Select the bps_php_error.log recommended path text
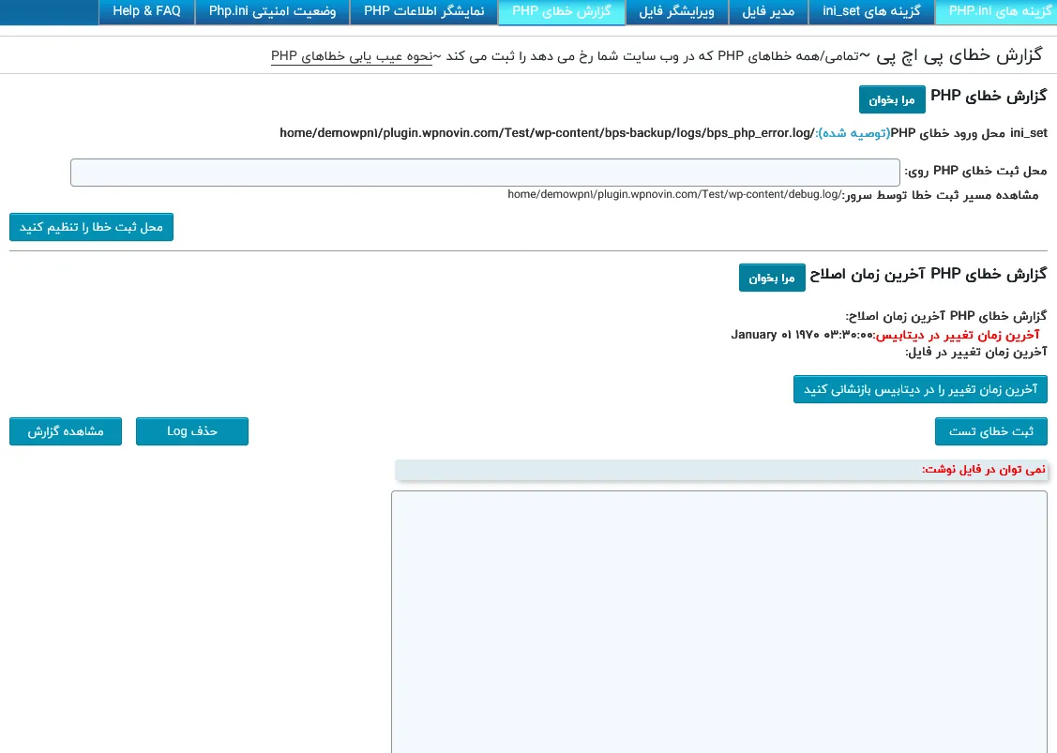Viewport: 1057px width, 753px height. (x=548, y=133)
